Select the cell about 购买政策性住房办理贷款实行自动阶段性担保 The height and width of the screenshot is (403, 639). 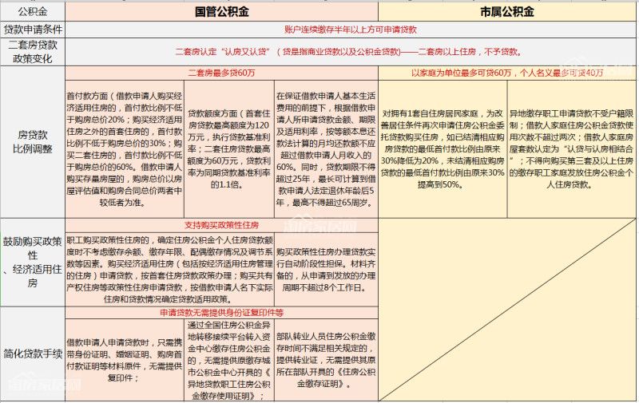(x=326, y=270)
